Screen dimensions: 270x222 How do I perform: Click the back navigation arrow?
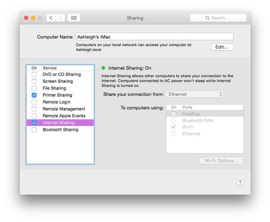click(x=51, y=18)
